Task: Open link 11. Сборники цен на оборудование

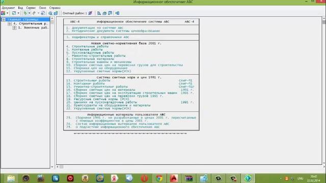Action: (x=97, y=68)
